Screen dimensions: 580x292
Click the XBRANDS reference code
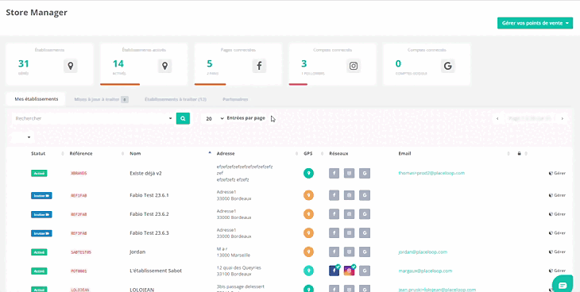click(79, 173)
